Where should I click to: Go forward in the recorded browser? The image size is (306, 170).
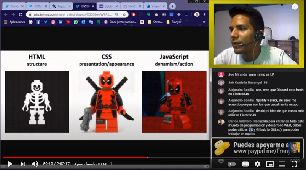tap(13, 14)
